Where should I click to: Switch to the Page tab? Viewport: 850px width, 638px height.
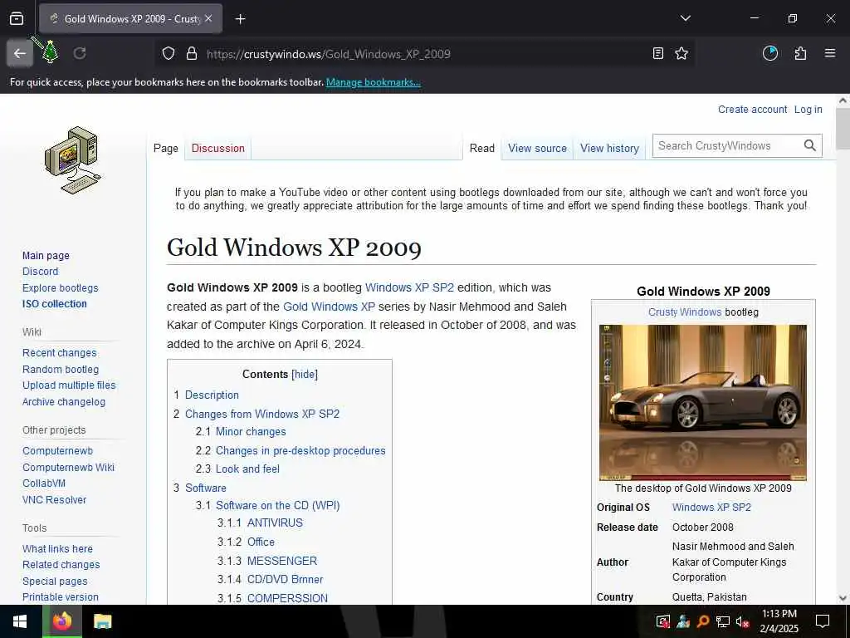tap(166, 148)
